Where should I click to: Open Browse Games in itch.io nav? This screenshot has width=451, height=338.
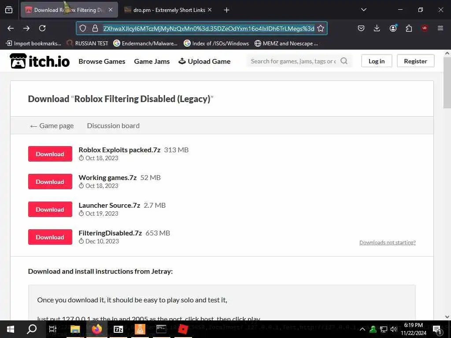(102, 62)
